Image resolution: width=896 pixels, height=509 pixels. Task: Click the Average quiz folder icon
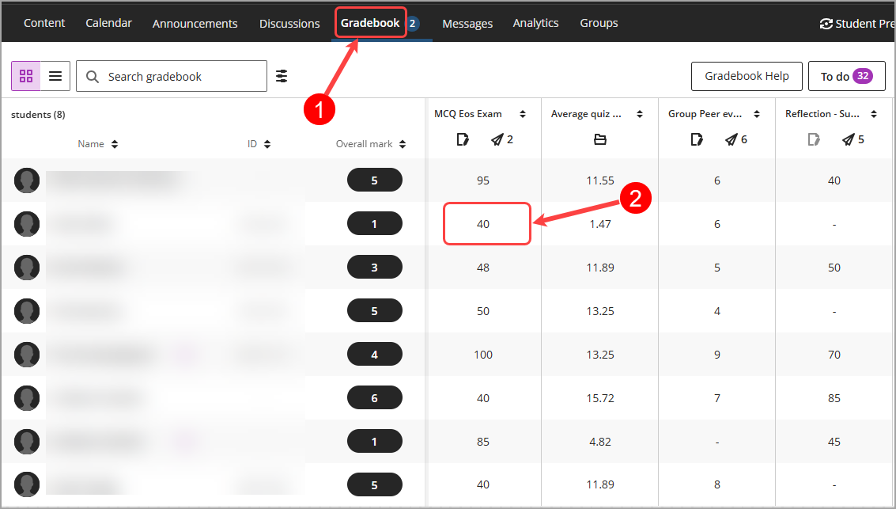[600, 139]
